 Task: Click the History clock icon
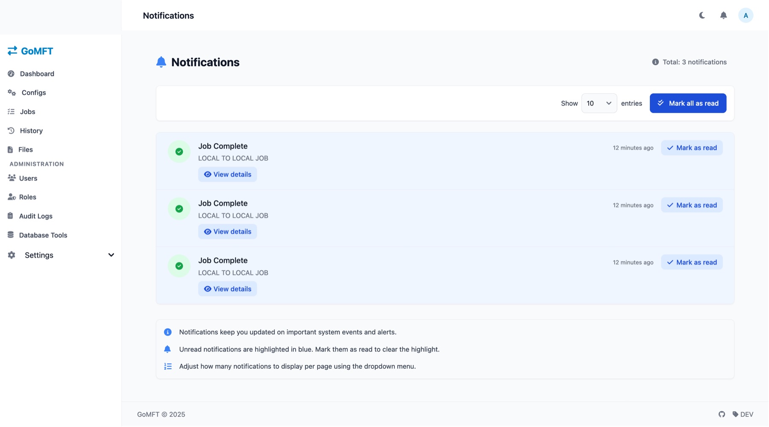(x=11, y=131)
